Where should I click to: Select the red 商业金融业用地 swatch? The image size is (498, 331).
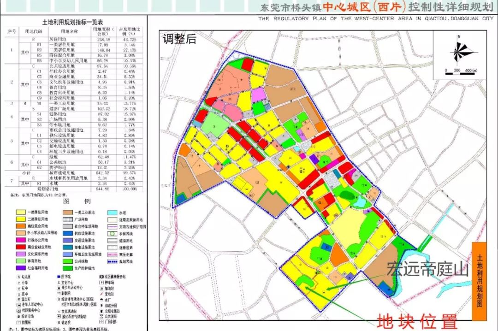click(x=20, y=247)
